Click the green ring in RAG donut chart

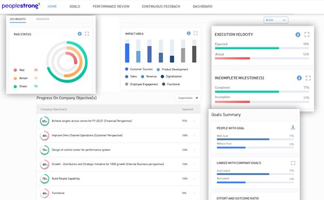(86, 62)
